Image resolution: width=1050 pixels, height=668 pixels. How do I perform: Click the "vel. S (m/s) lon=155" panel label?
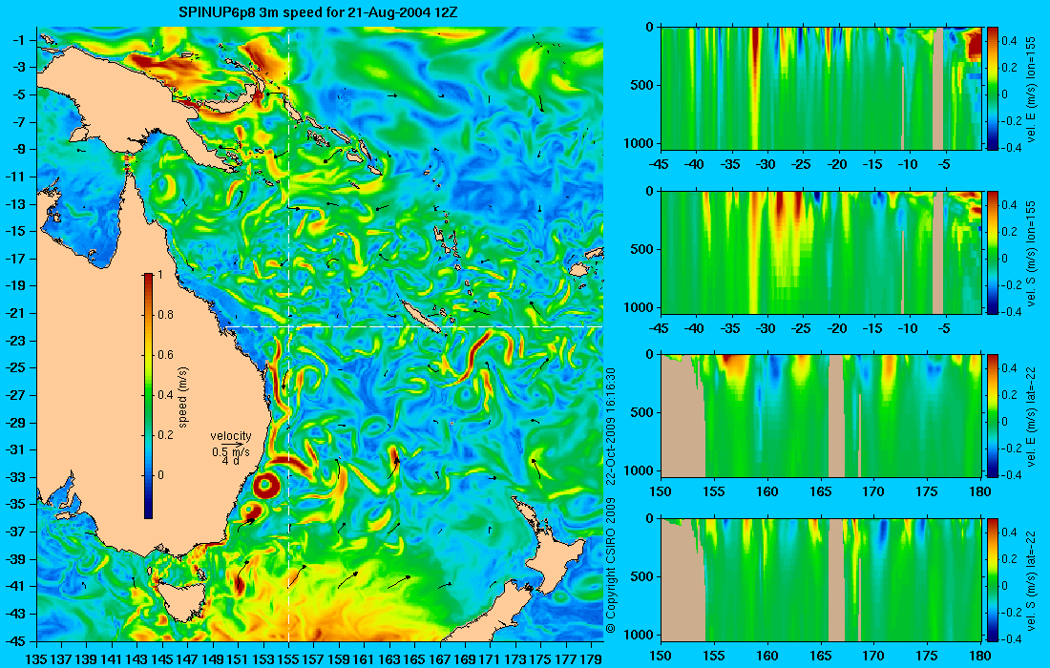[x=1031, y=253]
